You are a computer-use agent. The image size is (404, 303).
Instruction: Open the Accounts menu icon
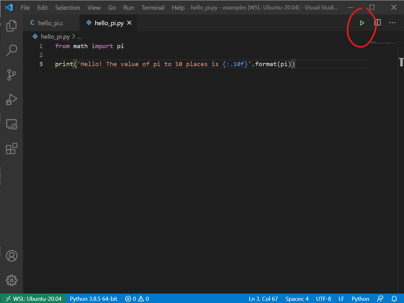click(x=12, y=256)
